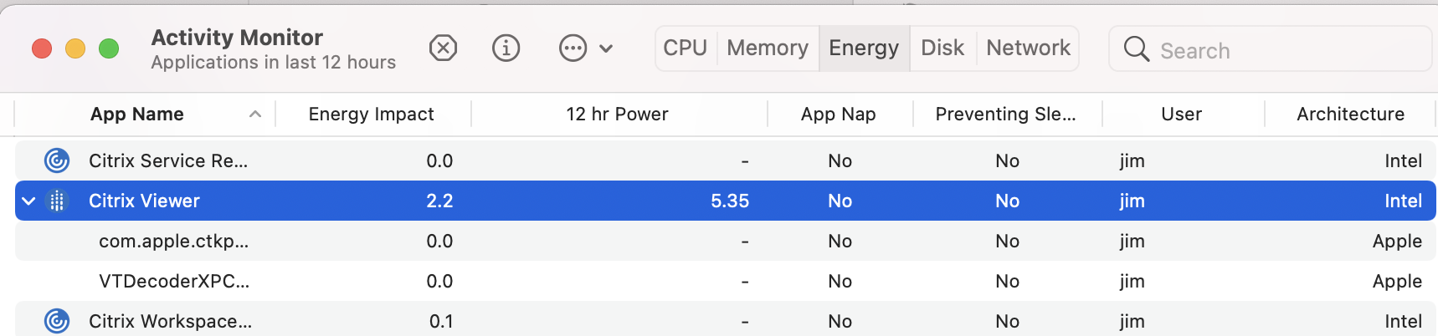Sort by 12 hr Power column
The image size is (1438, 336).
tap(617, 115)
